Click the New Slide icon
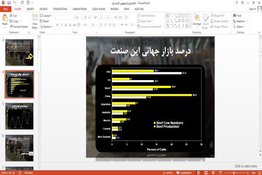The image size is (262, 175). pyautogui.click(x=35, y=17)
